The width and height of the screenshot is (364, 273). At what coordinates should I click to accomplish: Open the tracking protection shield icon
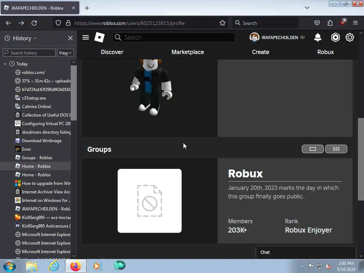coord(58,23)
